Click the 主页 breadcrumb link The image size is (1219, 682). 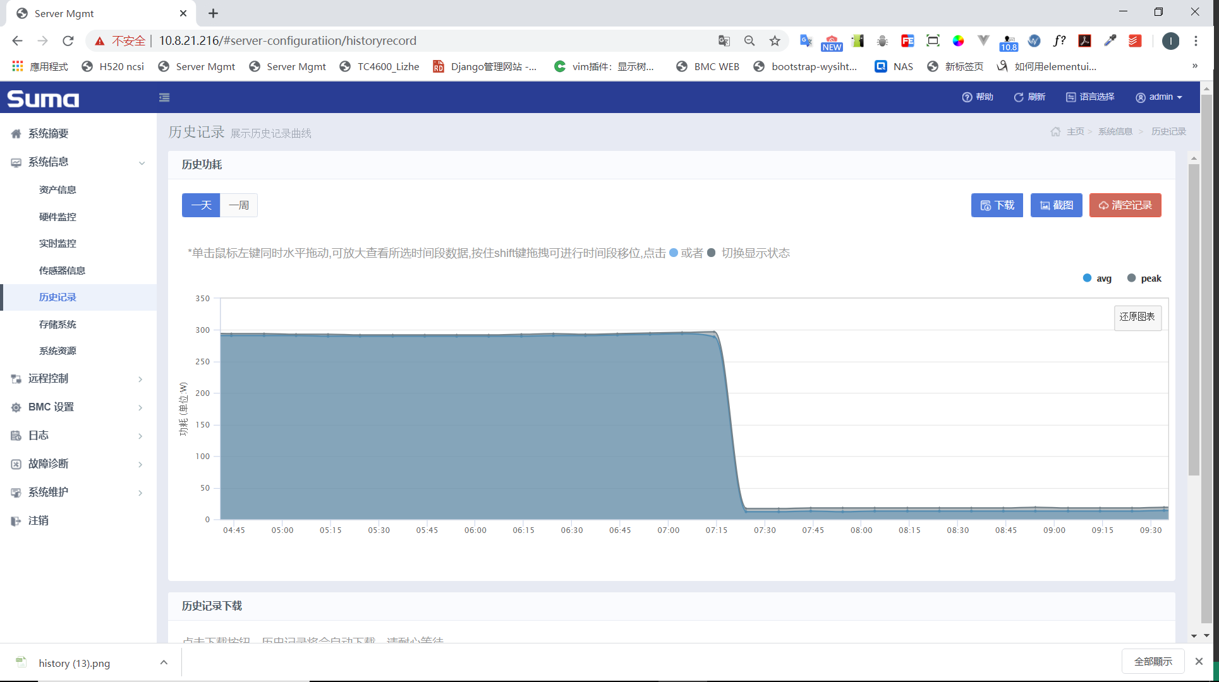(1075, 131)
